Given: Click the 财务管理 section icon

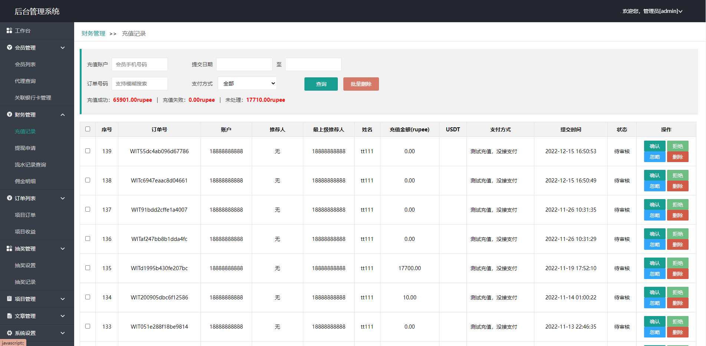Looking at the screenshot, I should click(9, 114).
